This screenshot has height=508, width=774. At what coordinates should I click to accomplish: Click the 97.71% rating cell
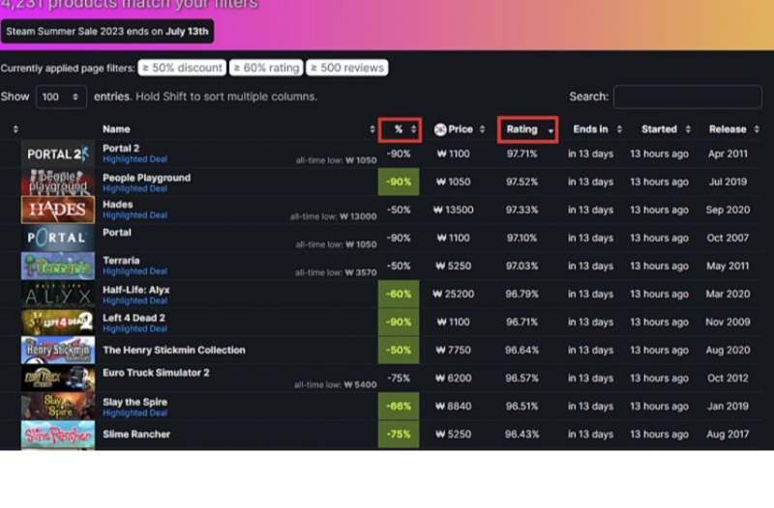tap(521, 154)
